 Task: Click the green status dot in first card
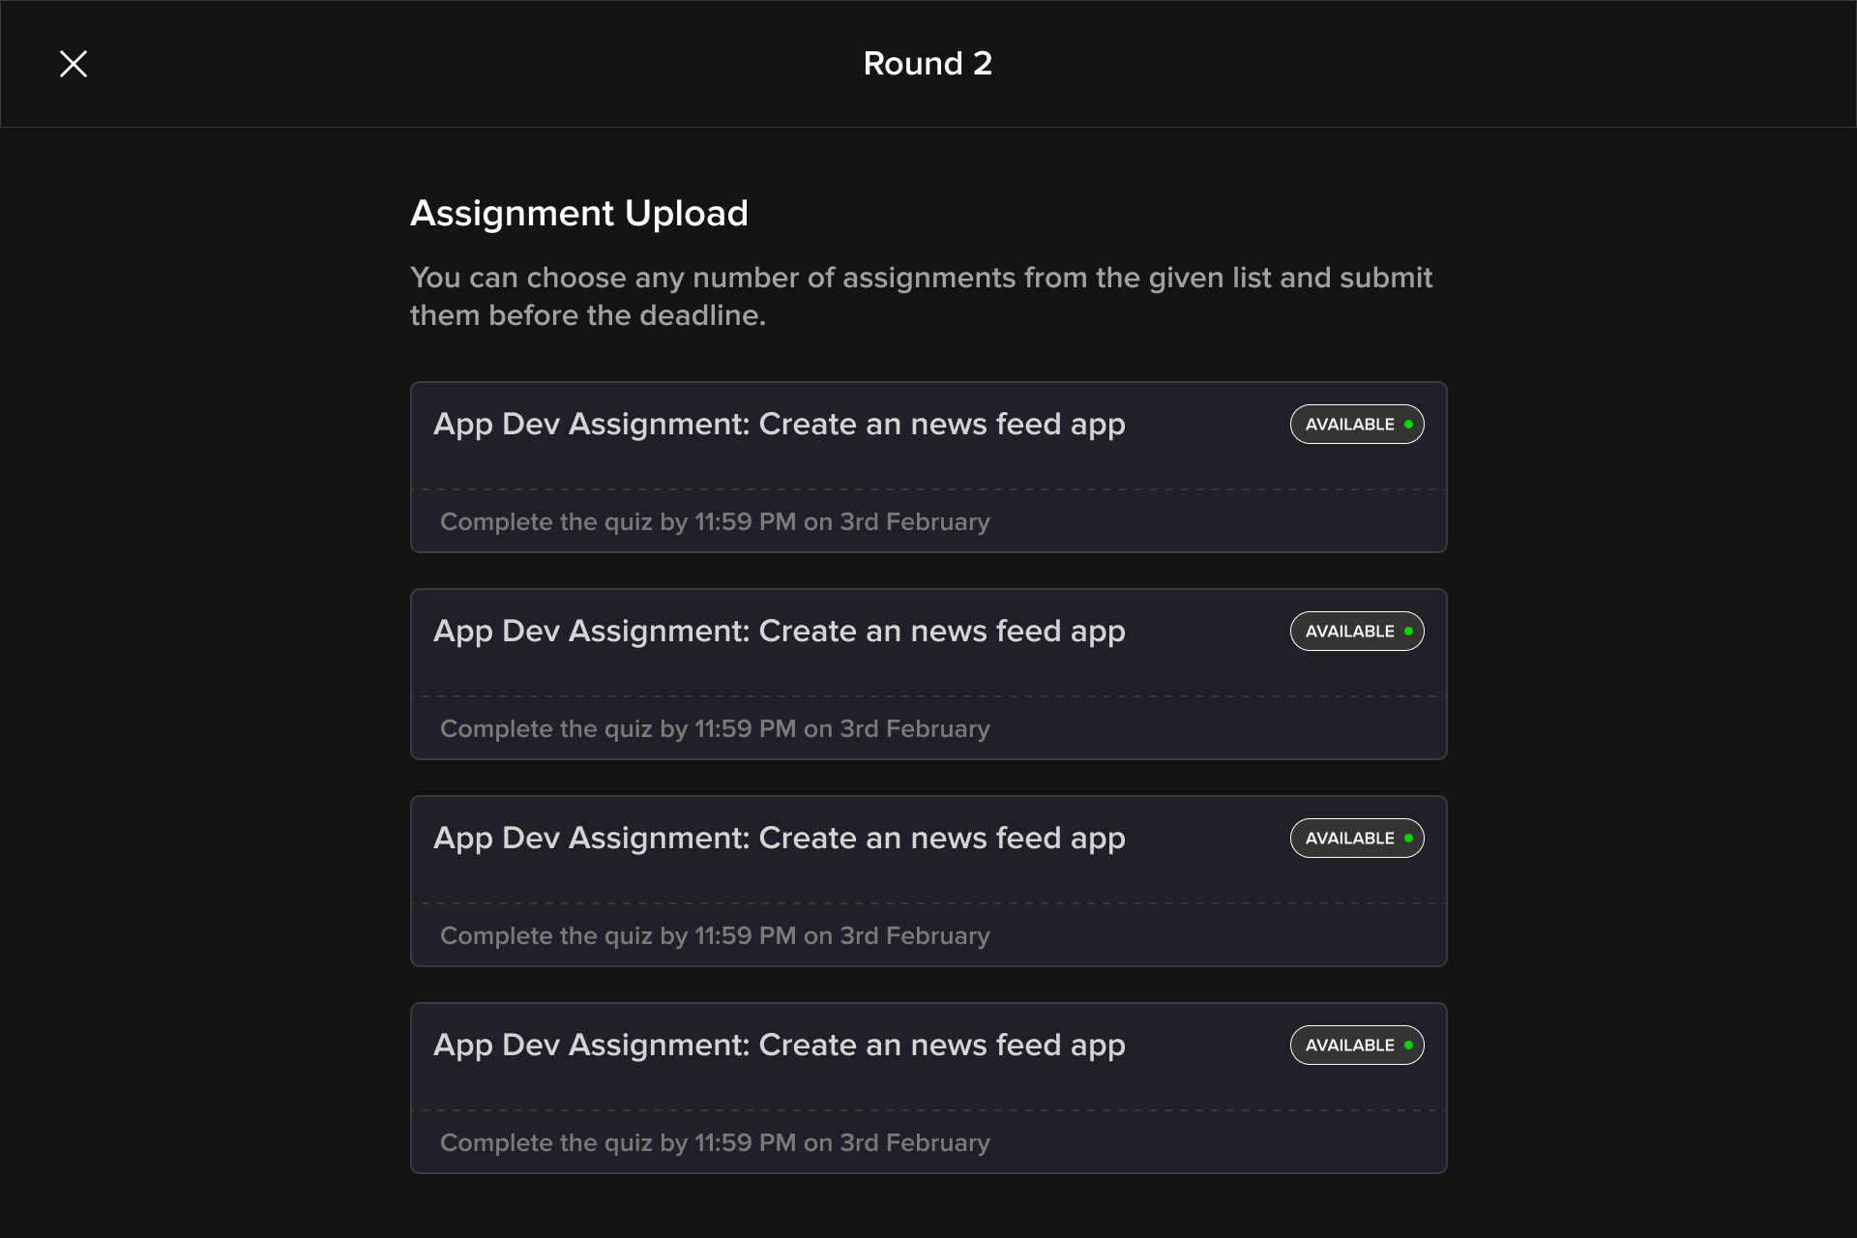tap(1408, 425)
